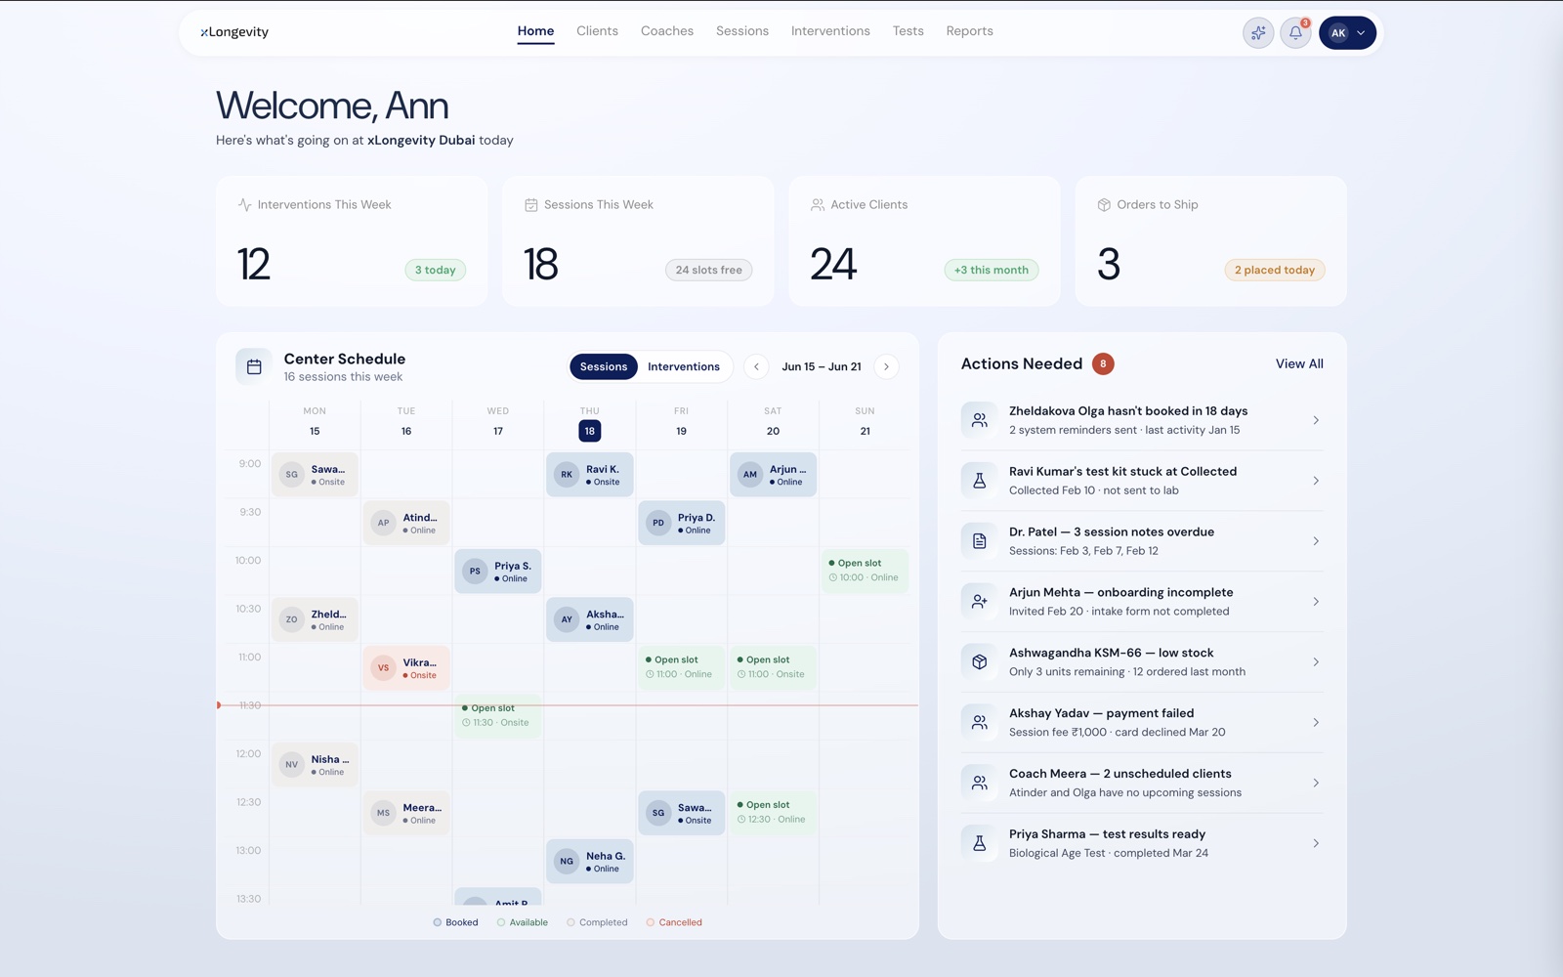Click the '3 today' badge

pyautogui.click(x=436, y=270)
